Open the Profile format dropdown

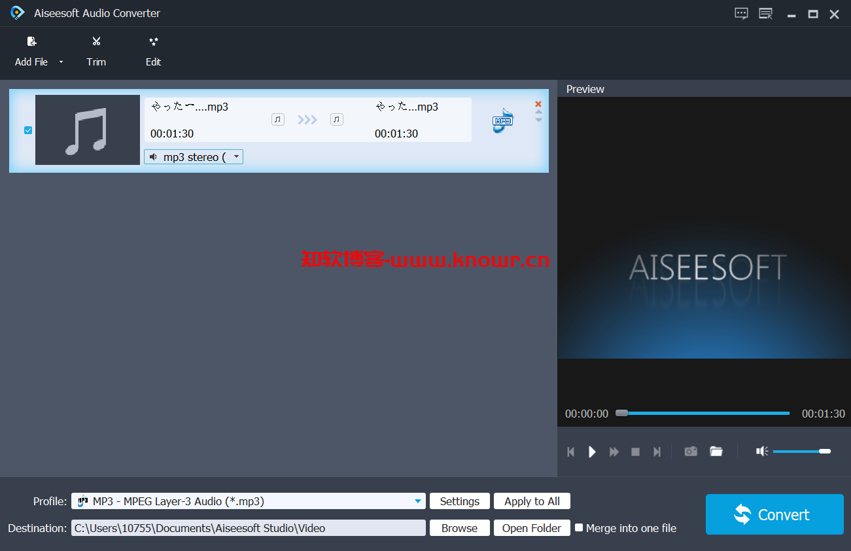[249, 501]
